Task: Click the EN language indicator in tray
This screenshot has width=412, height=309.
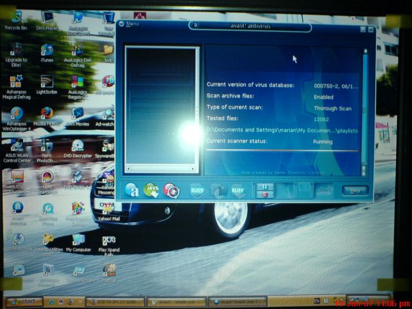Action: tap(317, 301)
